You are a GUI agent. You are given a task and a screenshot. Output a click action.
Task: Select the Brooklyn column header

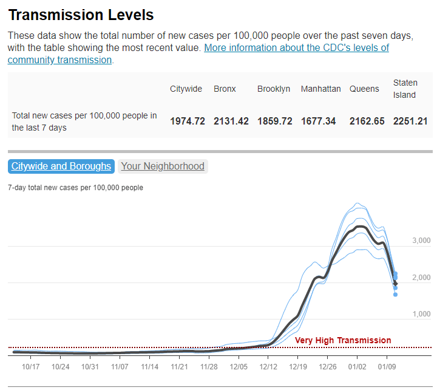(x=274, y=89)
